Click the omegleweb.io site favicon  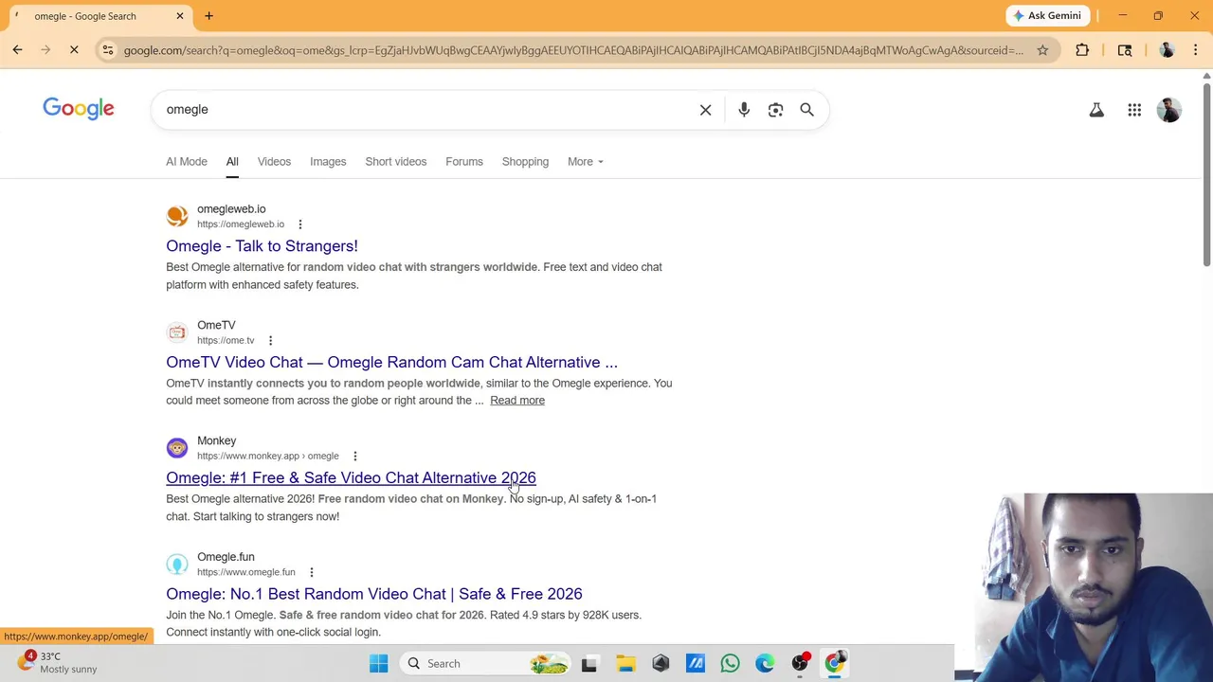(x=177, y=216)
